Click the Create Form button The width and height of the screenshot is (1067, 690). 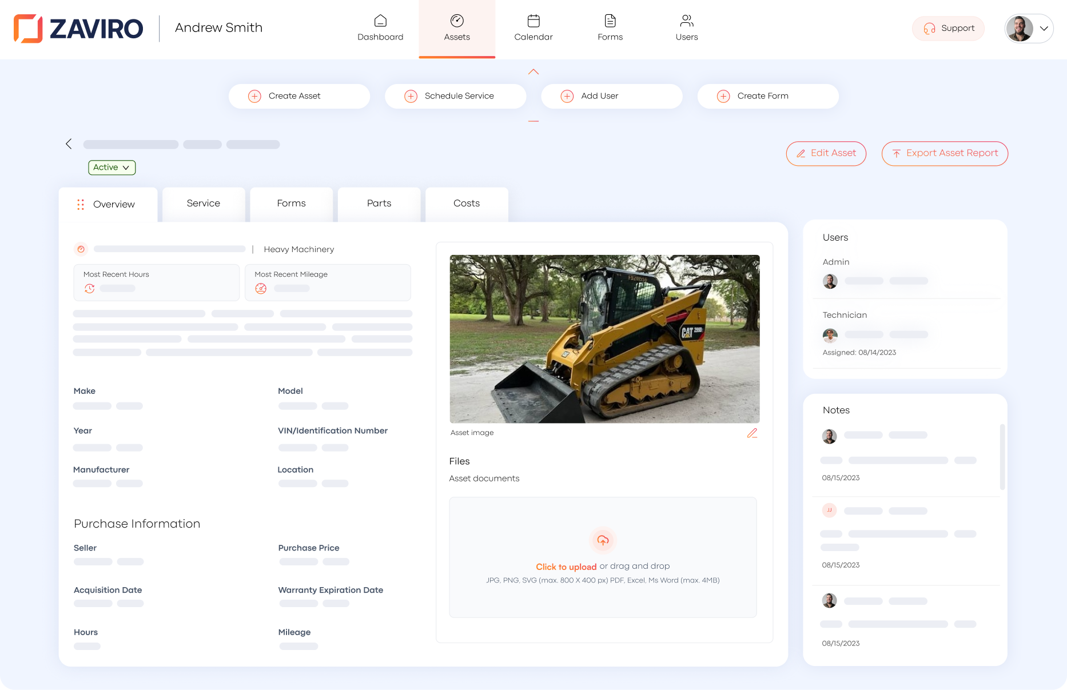(768, 96)
